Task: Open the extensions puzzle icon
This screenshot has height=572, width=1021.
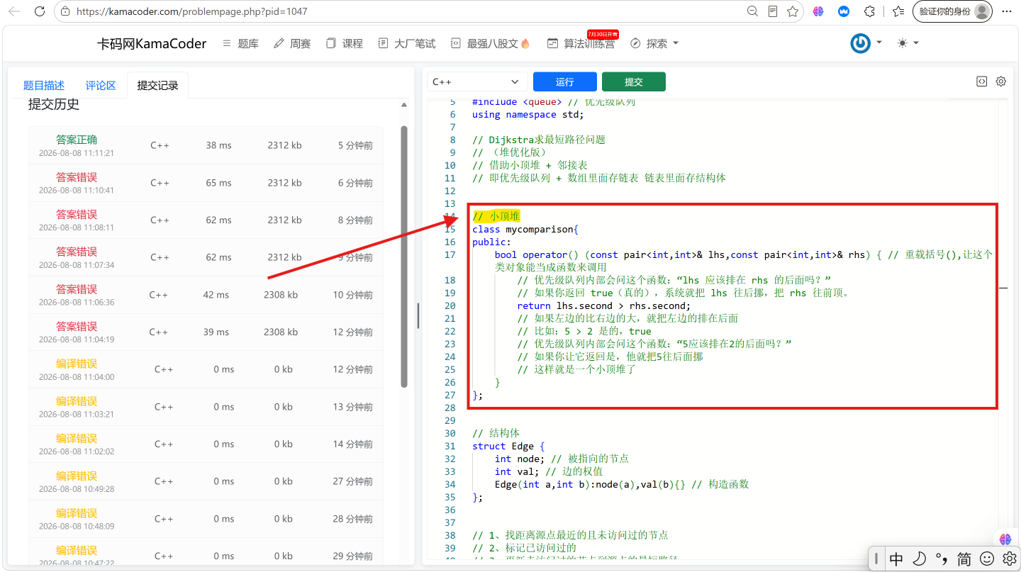Action: (869, 11)
